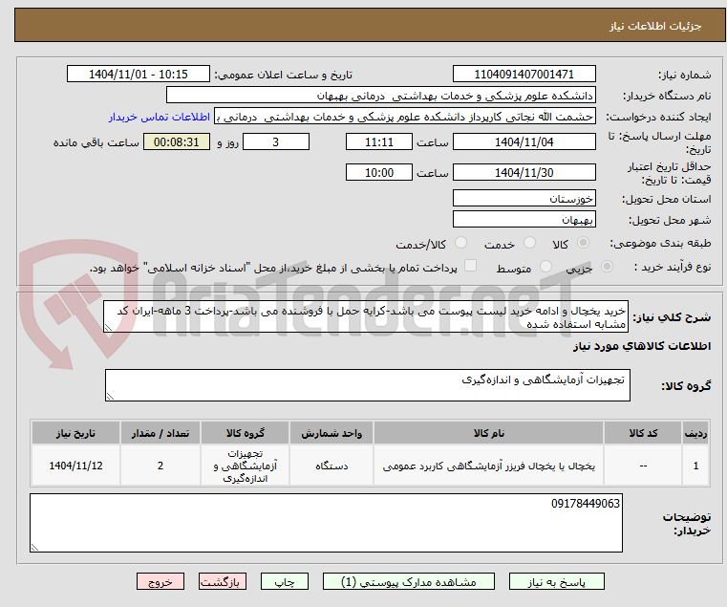Click the announcement date field 1404/11/01 - 10:15
This screenshot has width=727, height=607.
click(x=139, y=75)
